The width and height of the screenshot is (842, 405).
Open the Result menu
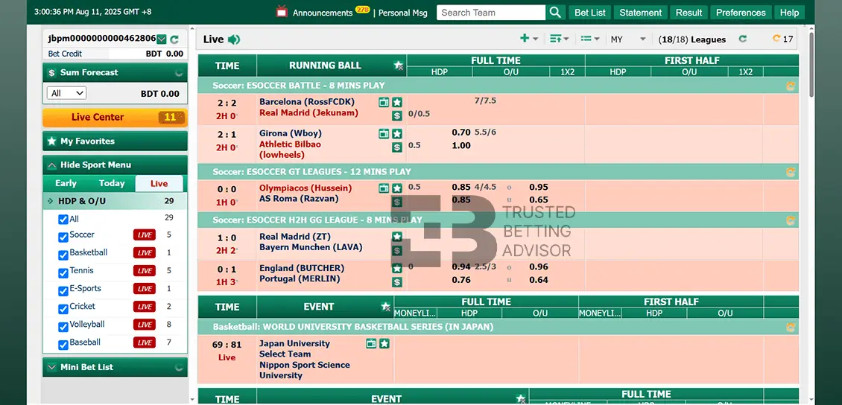689,13
